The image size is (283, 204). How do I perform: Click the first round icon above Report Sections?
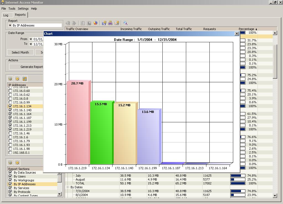pyautogui.click(x=10, y=163)
